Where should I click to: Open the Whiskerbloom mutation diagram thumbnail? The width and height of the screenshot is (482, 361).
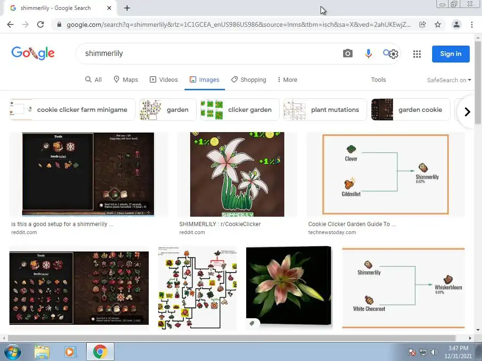tap(403, 288)
